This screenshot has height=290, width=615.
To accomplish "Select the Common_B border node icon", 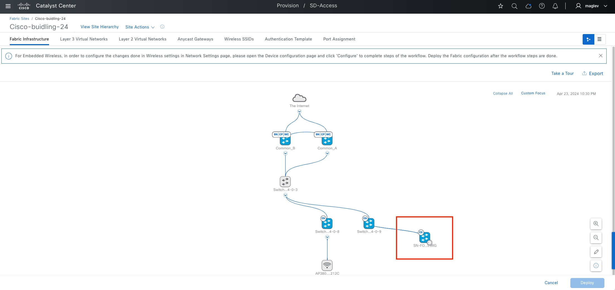I will 285,140.
